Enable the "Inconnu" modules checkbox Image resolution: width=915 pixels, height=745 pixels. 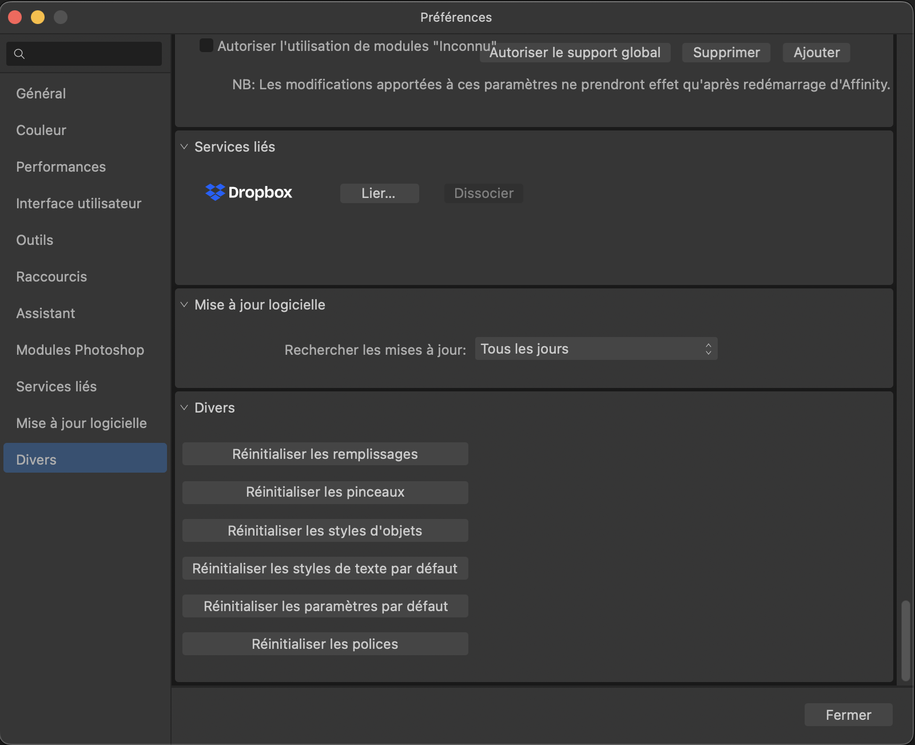(x=206, y=46)
